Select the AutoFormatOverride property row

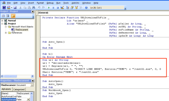click(x=16, y=97)
